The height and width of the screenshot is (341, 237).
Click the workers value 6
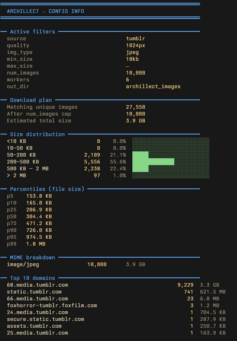tap(128, 80)
